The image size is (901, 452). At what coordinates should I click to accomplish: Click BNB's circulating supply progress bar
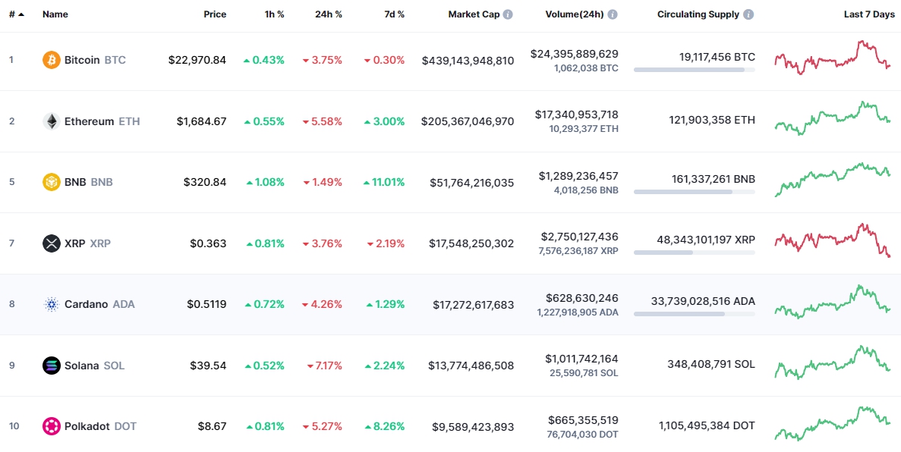click(694, 192)
